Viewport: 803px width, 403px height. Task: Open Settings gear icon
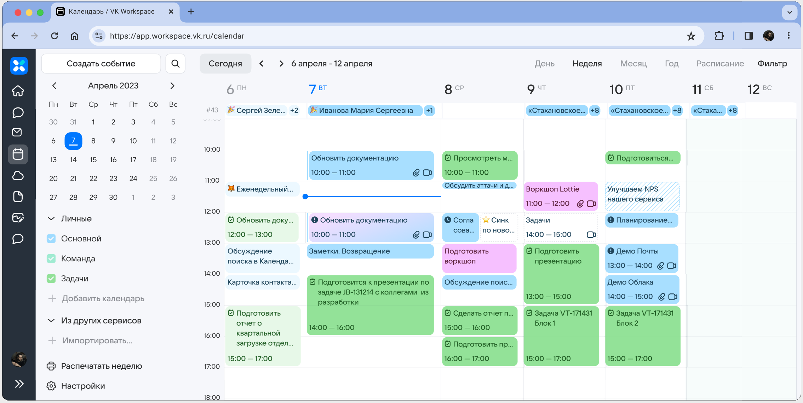click(51, 386)
